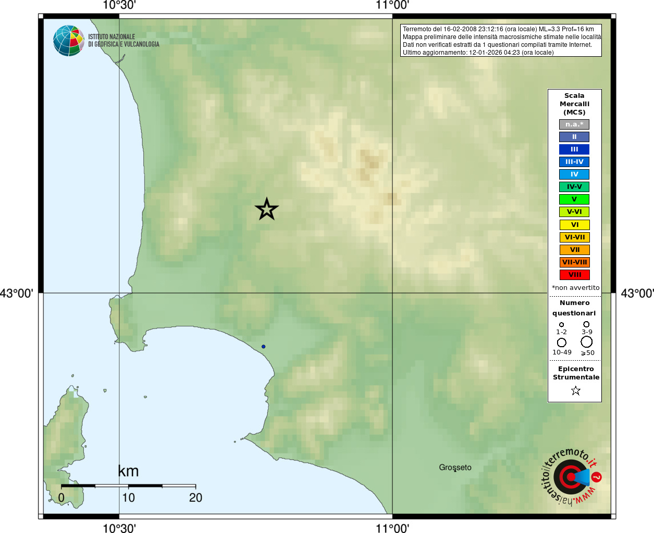Click the earthquake info text box
Image resolution: width=654 pixels, height=533 pixels.
coord(501,41)
